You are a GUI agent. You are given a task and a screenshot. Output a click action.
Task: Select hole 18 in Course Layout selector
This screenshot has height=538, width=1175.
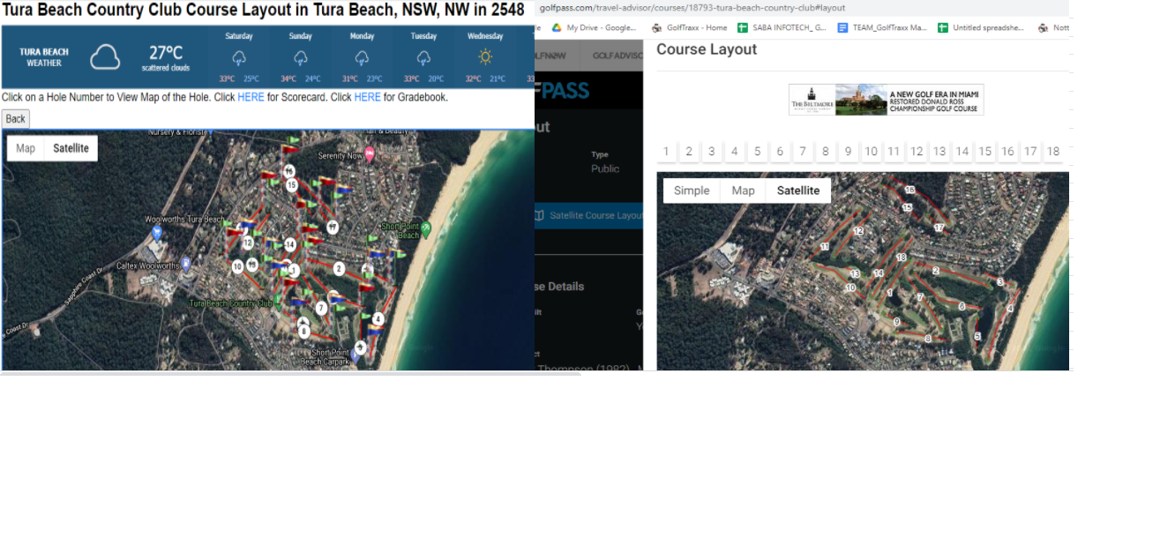[1052, 152]
